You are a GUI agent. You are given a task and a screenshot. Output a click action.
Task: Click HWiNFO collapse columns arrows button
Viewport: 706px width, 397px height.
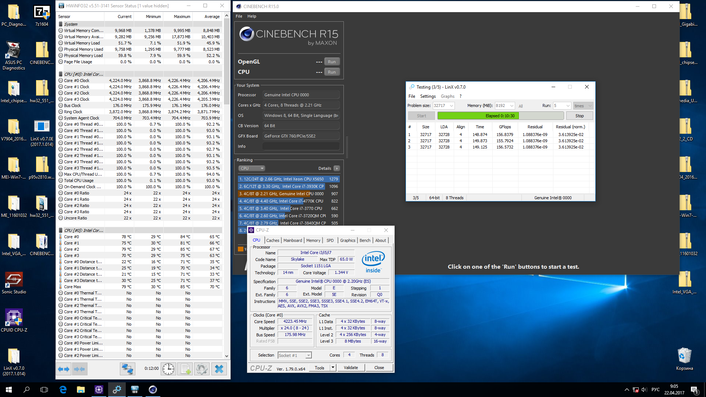click(x=79, y=369)
